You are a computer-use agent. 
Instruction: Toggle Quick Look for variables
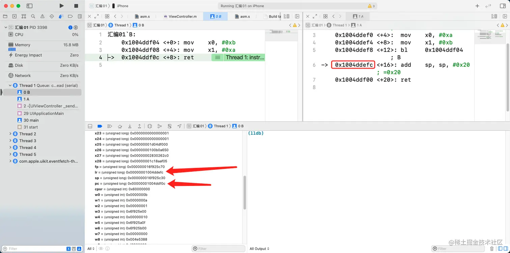101,249
